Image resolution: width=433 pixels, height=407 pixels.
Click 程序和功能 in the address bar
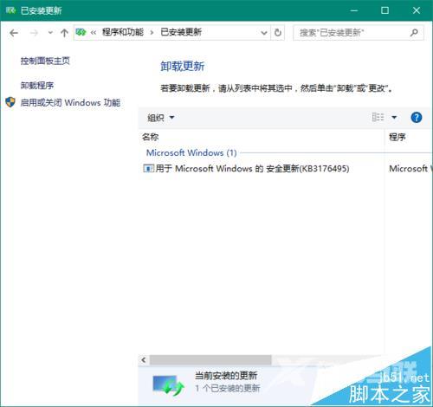coord(123,32)
